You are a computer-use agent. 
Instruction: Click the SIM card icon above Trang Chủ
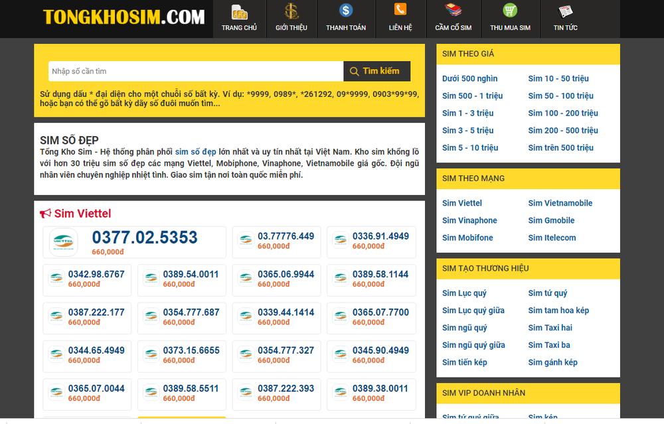(x=239, y=12)
